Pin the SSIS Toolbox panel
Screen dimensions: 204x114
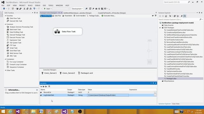coord(35,13)
